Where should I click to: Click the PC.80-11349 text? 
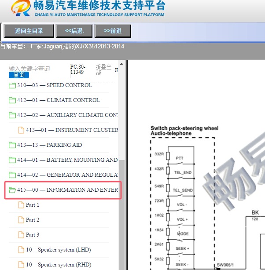click(x=77, y=69)
